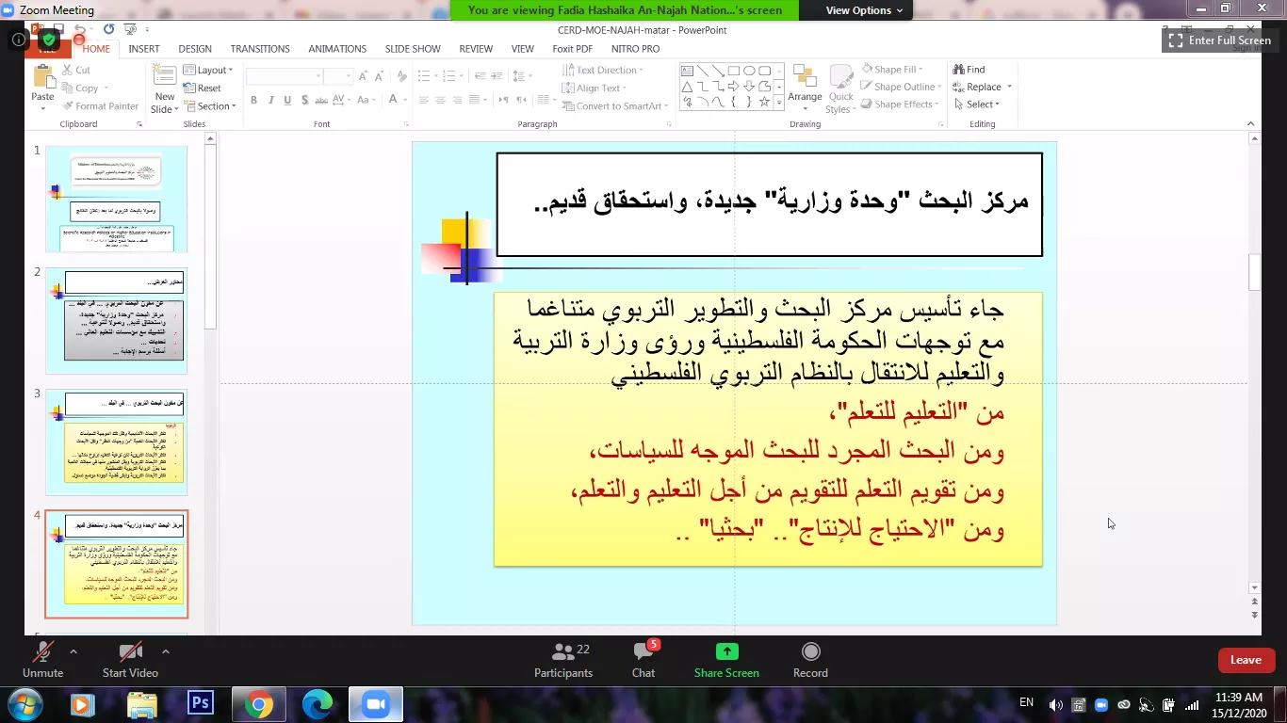Toggle Underline formatting
Screen dimensions: 1287x723
point(287,101)
